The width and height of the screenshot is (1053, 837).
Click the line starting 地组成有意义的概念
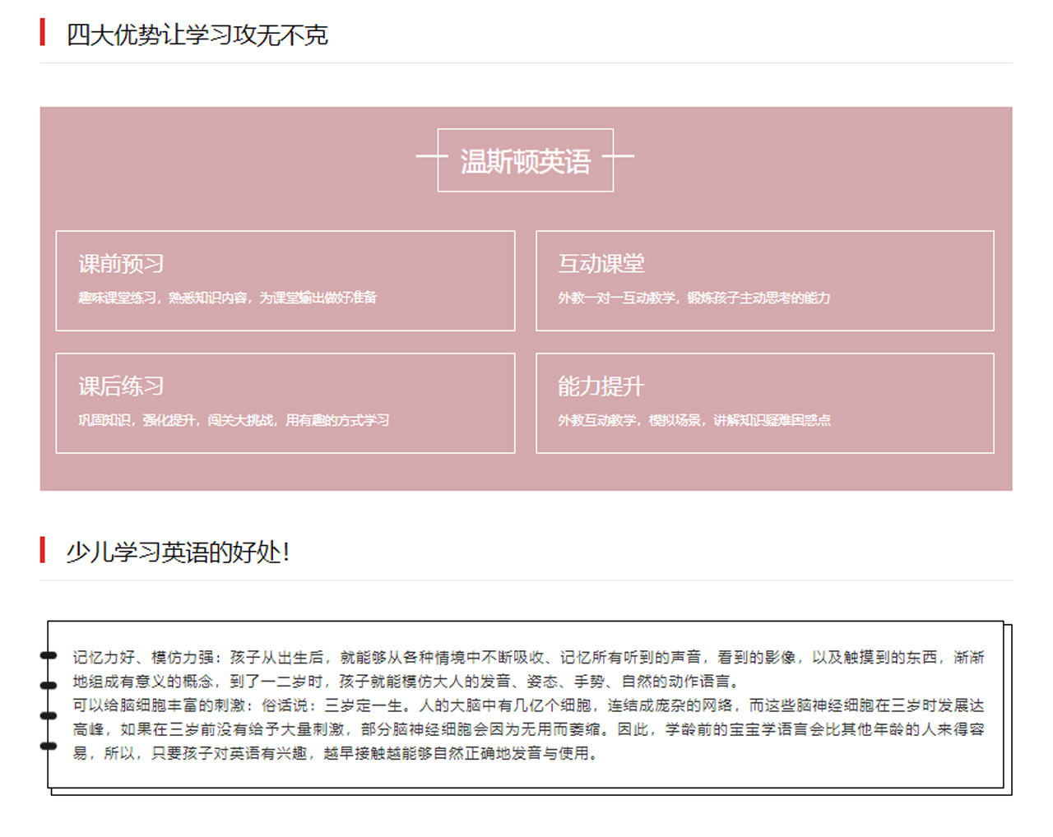408,682
